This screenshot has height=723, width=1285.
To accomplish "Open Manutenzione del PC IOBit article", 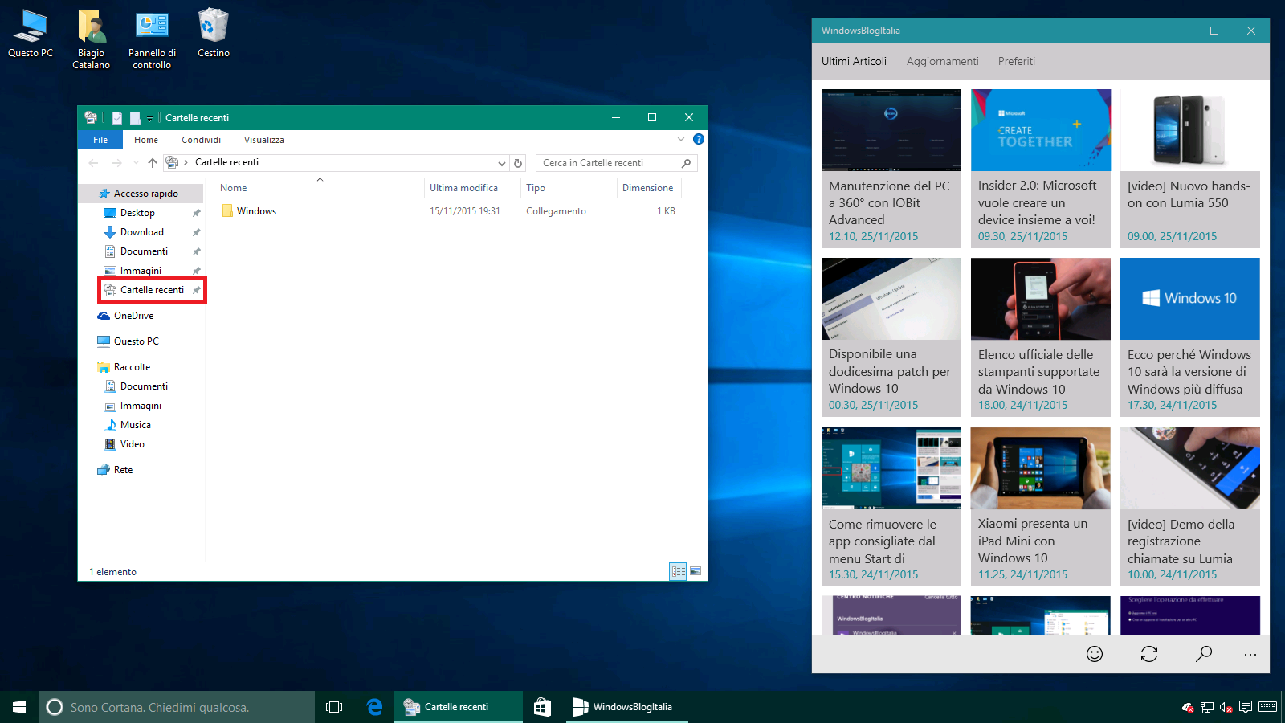I will [891, 169].
